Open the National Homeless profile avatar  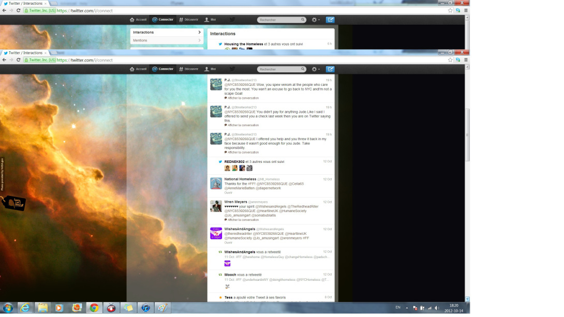(216, 184)
